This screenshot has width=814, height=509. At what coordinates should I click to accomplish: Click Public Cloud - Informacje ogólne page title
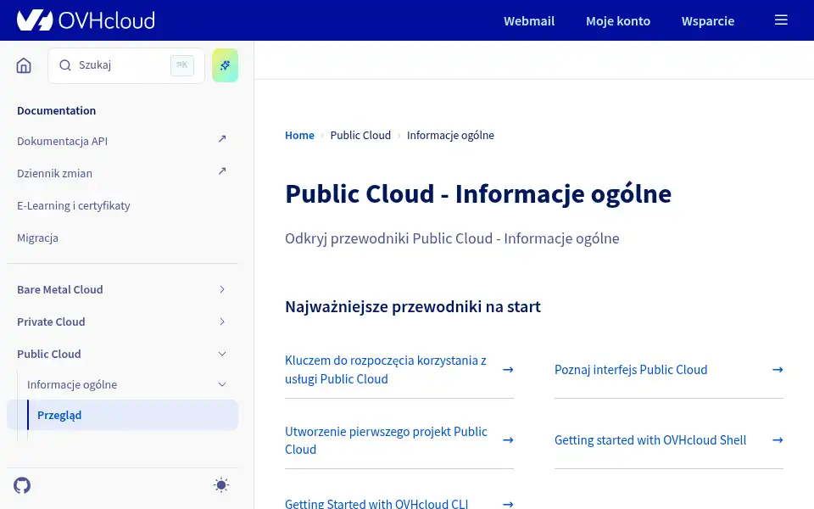click(x=478, y=194)
